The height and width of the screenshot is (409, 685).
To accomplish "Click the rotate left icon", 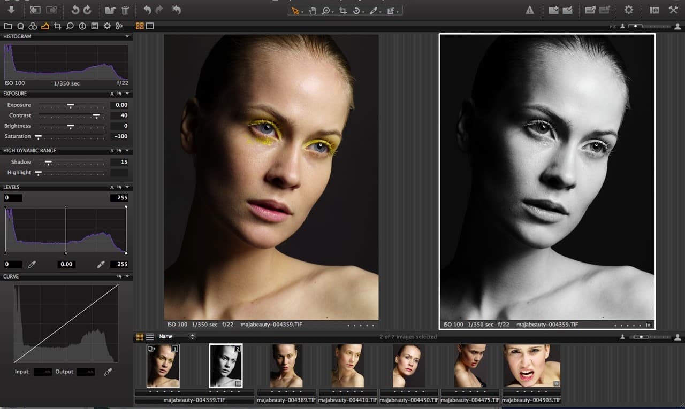I will (x=75, y=10).
